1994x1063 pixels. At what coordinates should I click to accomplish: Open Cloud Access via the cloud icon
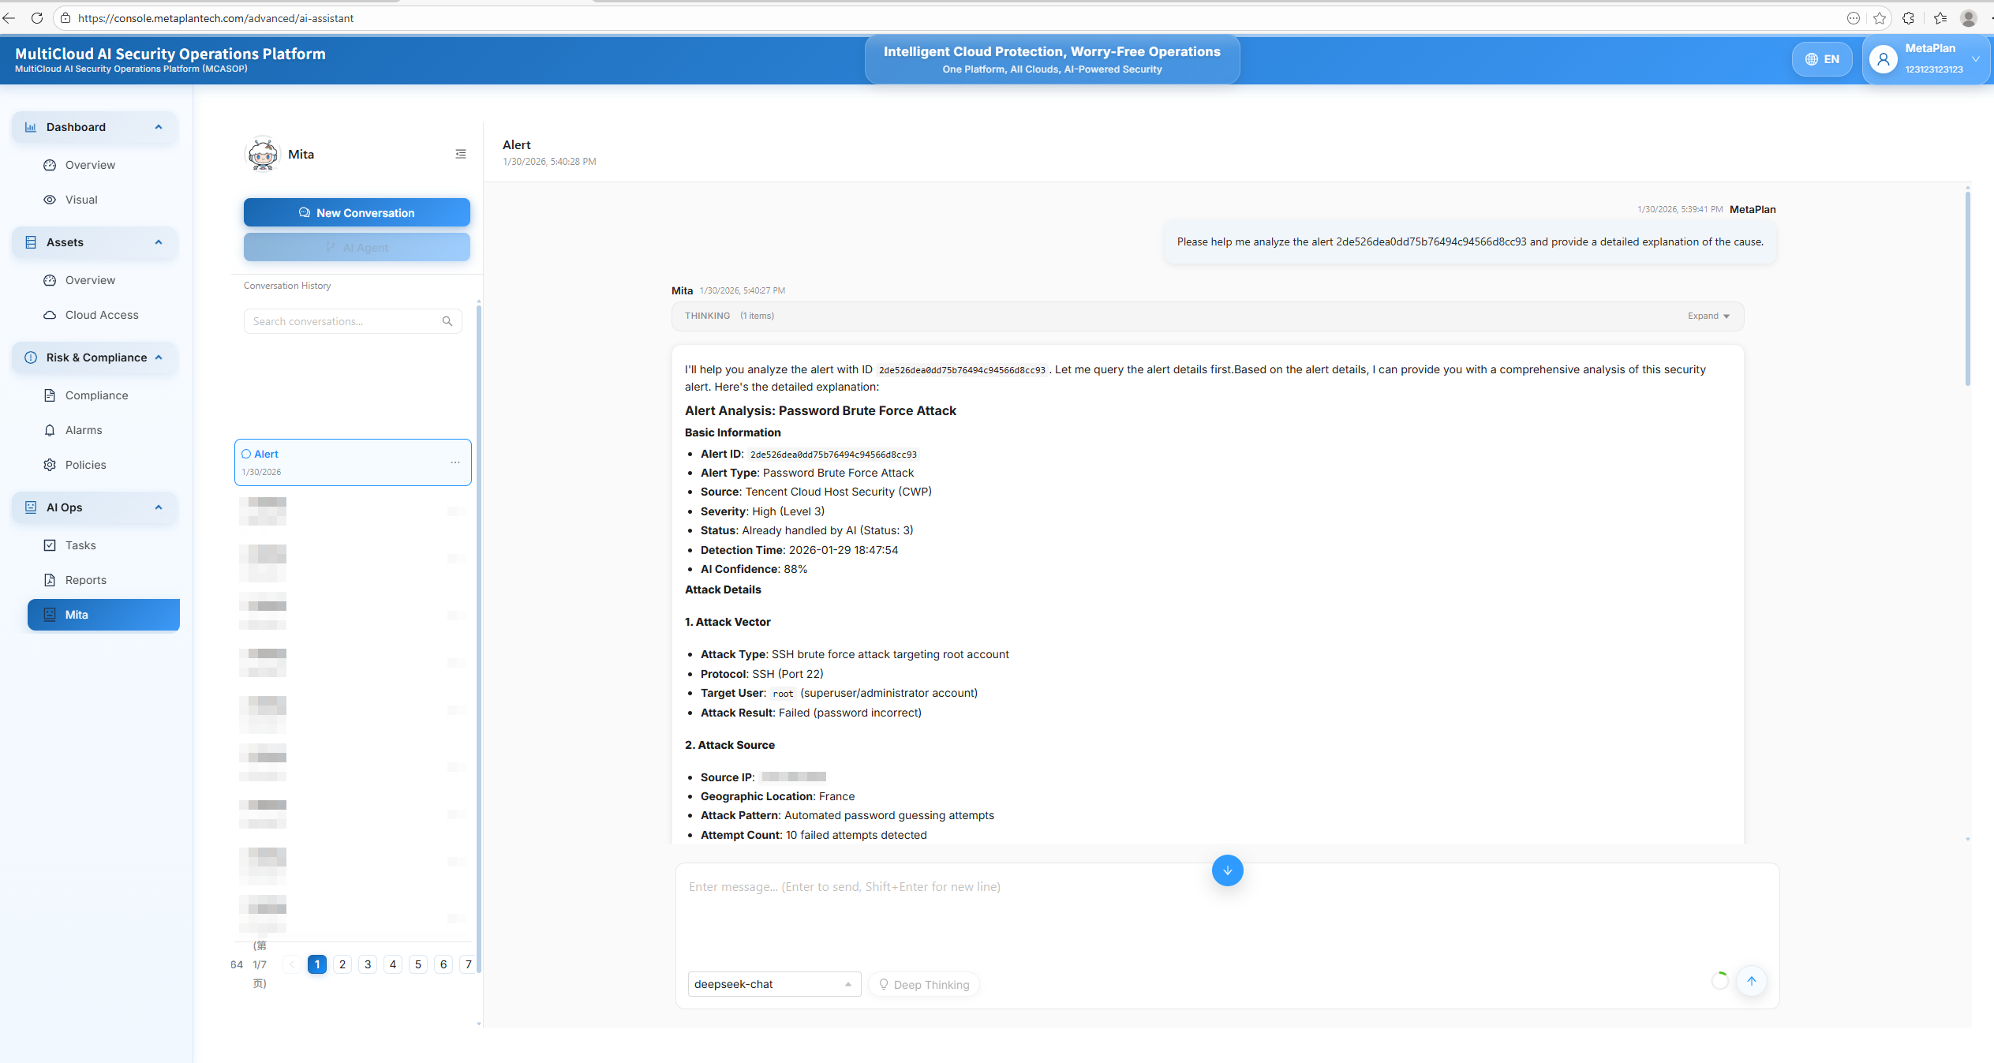click(x=50, y=314)
